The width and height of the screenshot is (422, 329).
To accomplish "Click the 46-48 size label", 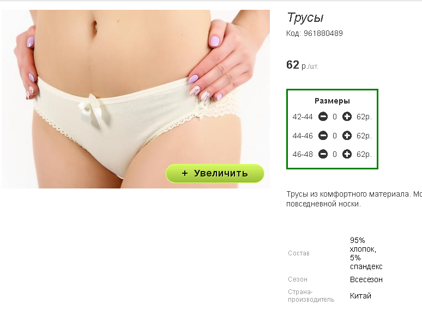I will [x=303, y=154].
